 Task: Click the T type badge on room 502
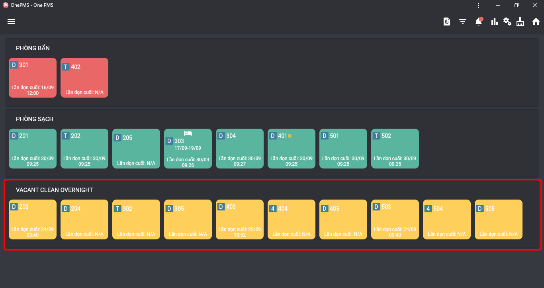[376, 136]
